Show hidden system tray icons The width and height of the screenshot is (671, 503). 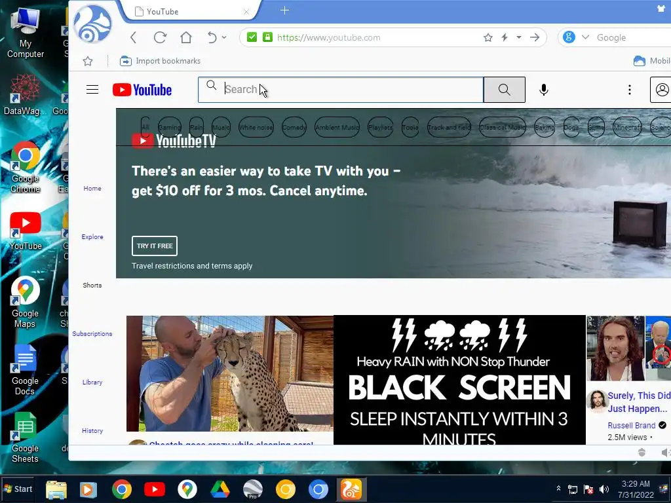[x=558, y=489]
